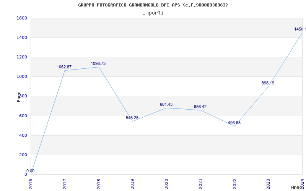Click the 1600 y-axis value

pyautogui.click(x=22, y=18)
